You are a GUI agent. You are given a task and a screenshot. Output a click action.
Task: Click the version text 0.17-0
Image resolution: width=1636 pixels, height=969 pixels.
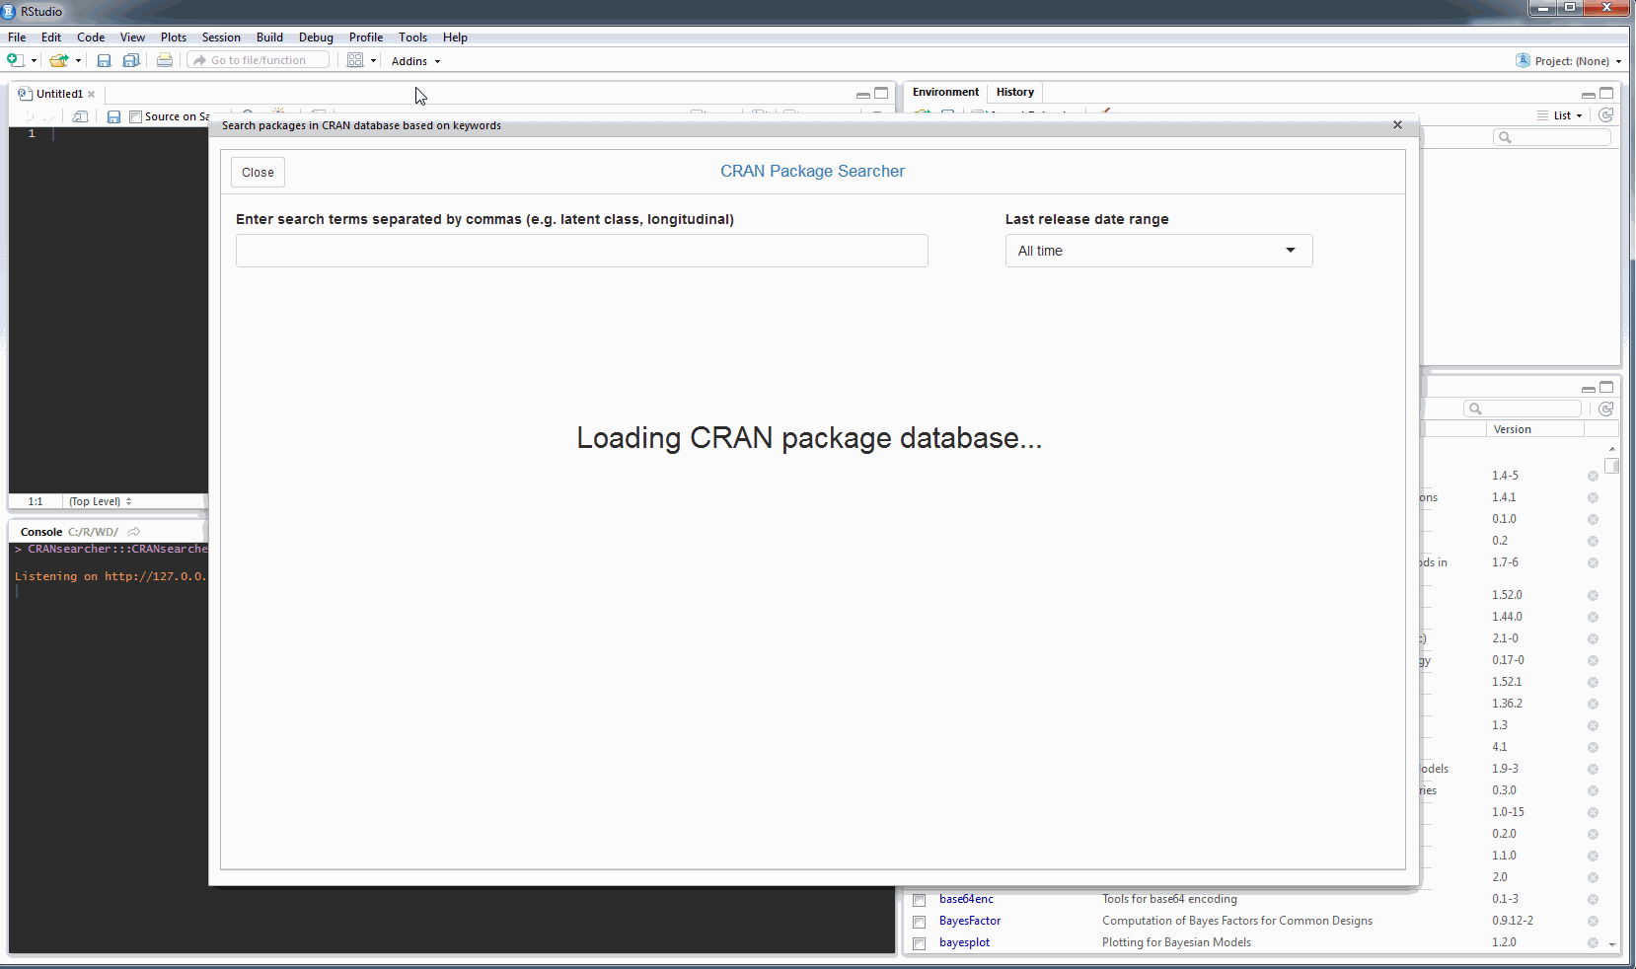coord(1508,660)
